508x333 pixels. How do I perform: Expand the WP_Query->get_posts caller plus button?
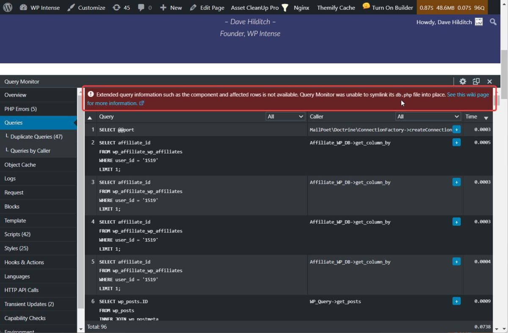[456, 301]
